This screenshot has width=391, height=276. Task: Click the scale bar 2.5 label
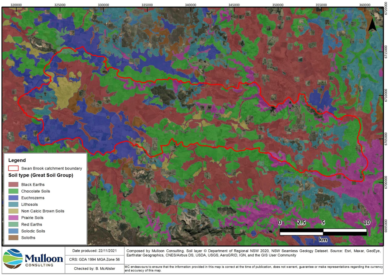click(301, 223)
